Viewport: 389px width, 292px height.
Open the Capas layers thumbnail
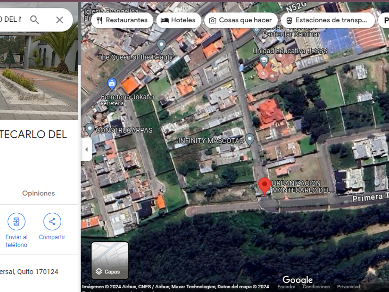[x=110, y=260]
